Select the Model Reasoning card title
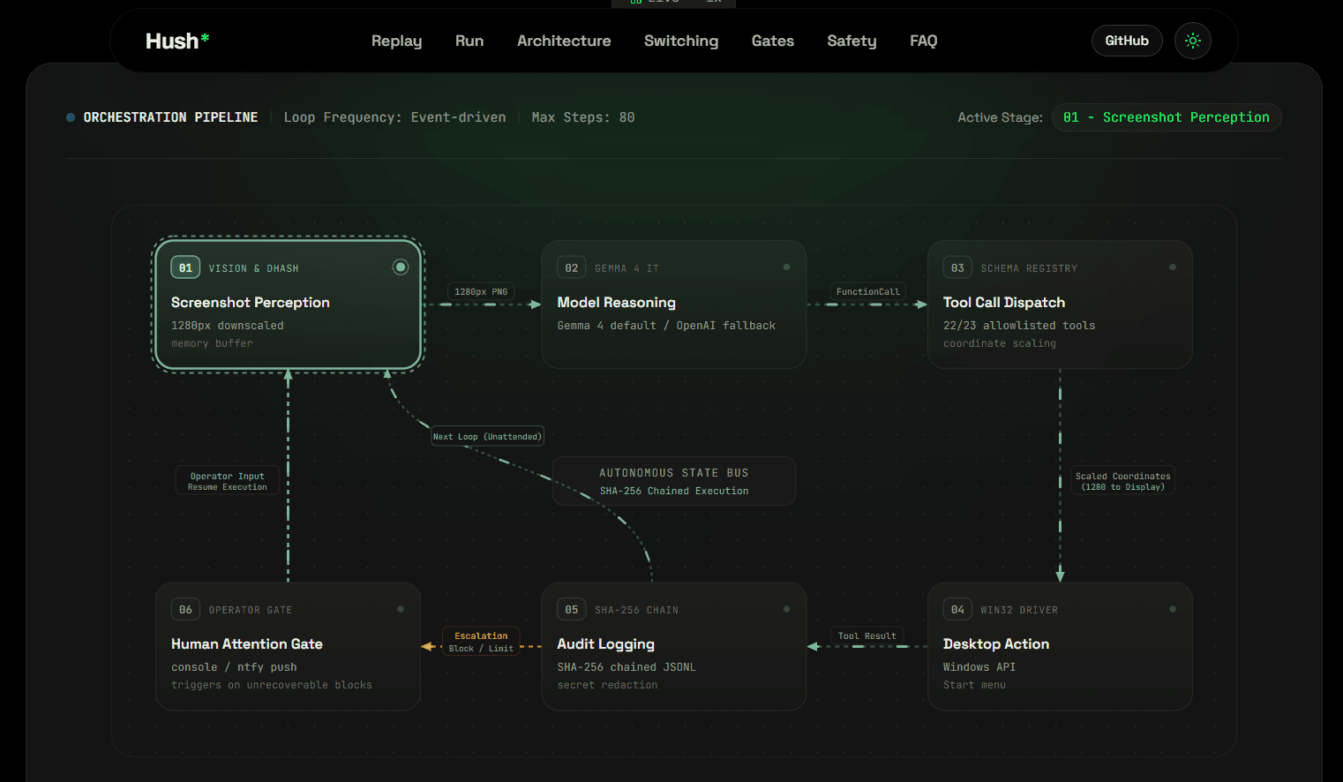Screen dimensions: 1343x782 616,302
